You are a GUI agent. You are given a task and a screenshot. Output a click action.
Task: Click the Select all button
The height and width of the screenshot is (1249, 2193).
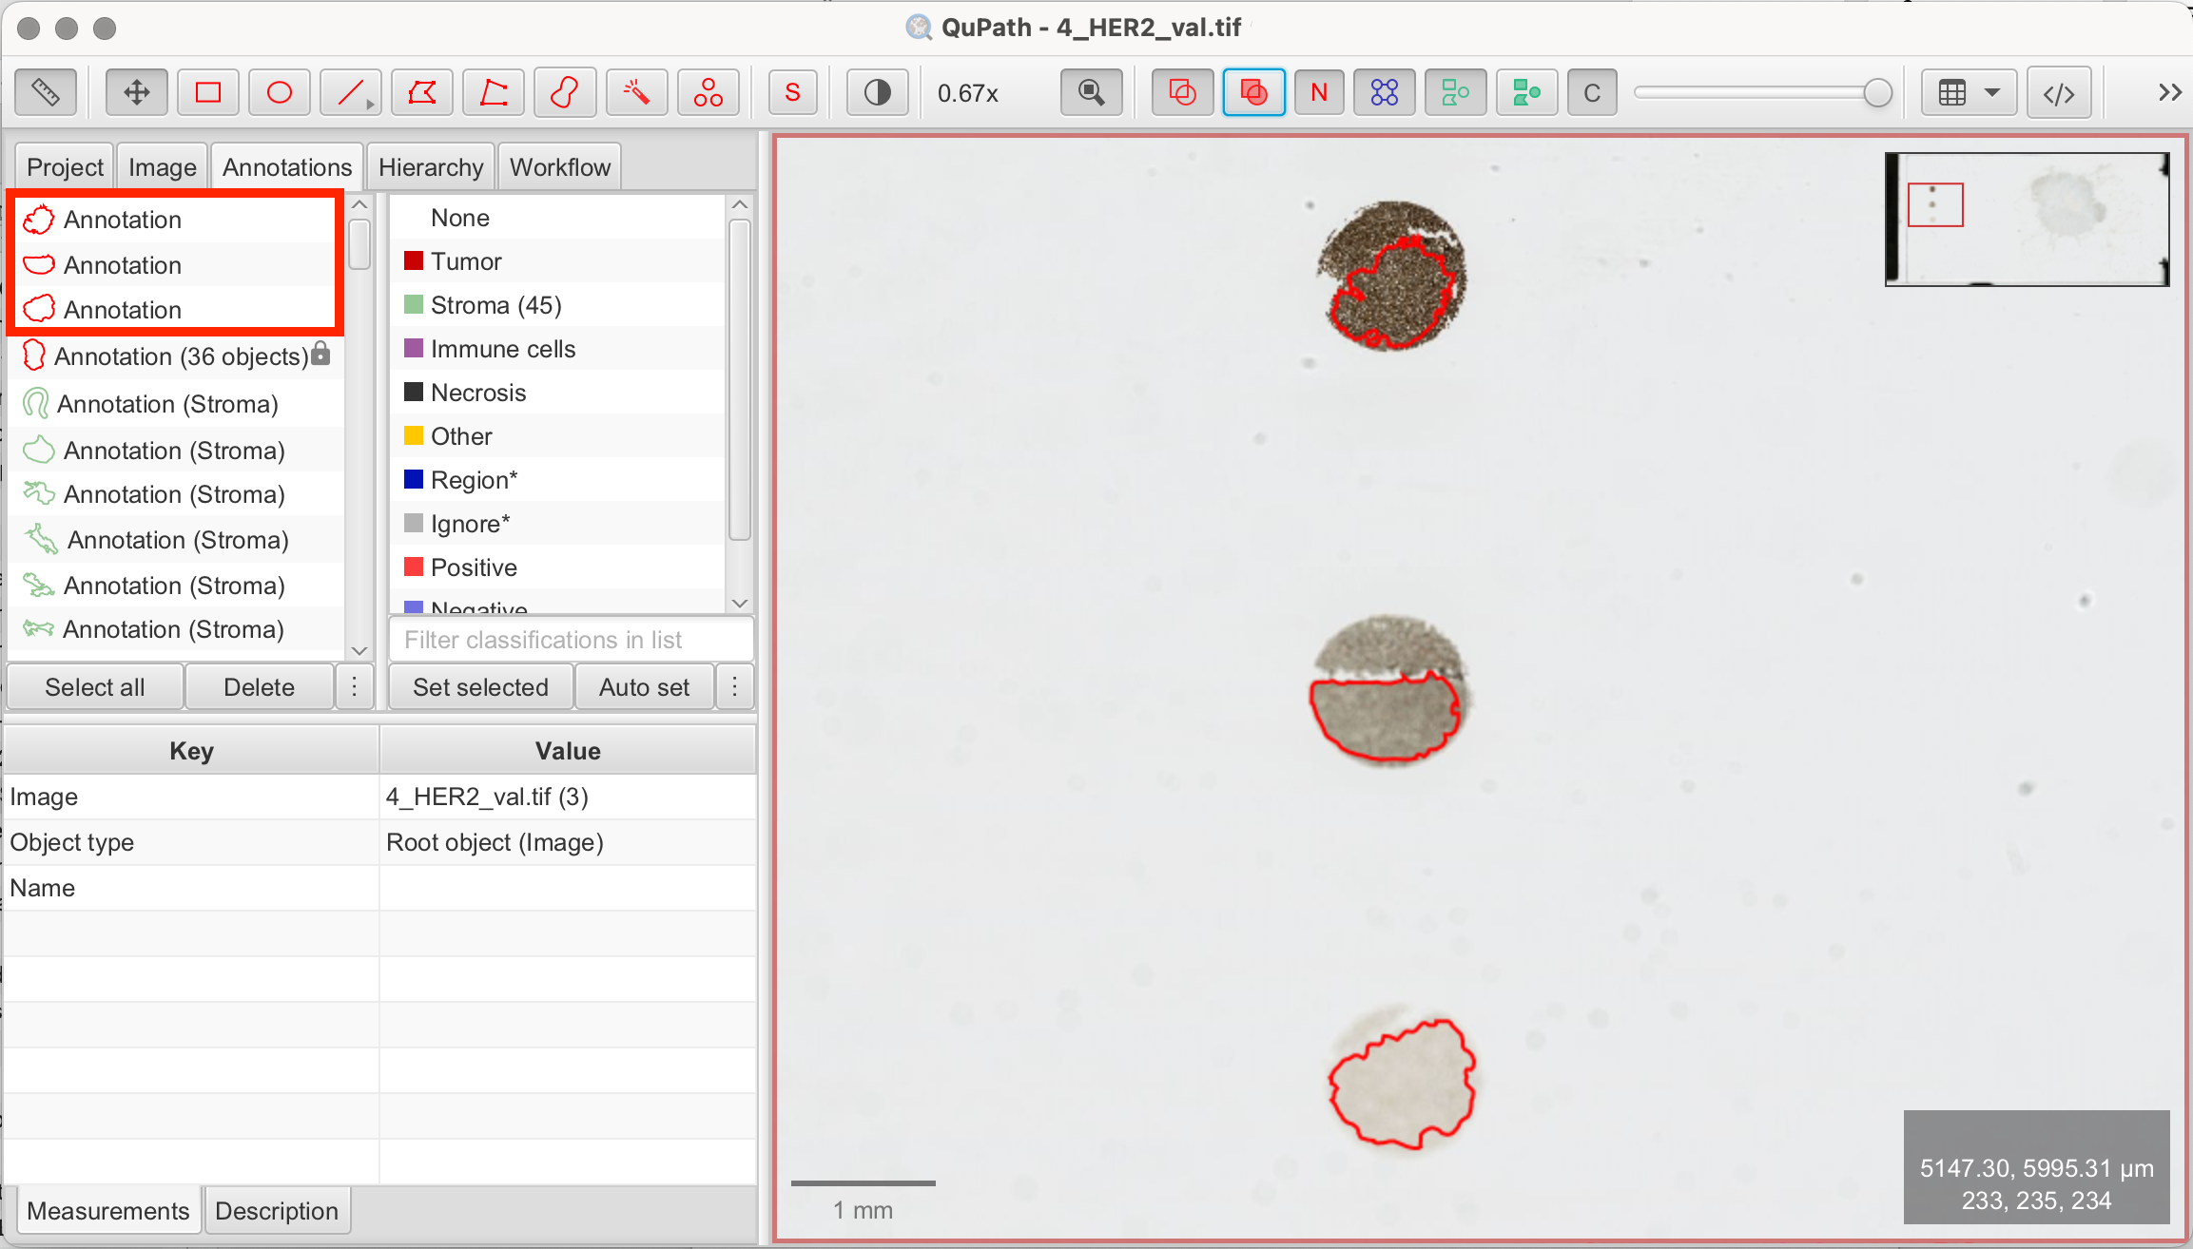(x=94, y=686)
